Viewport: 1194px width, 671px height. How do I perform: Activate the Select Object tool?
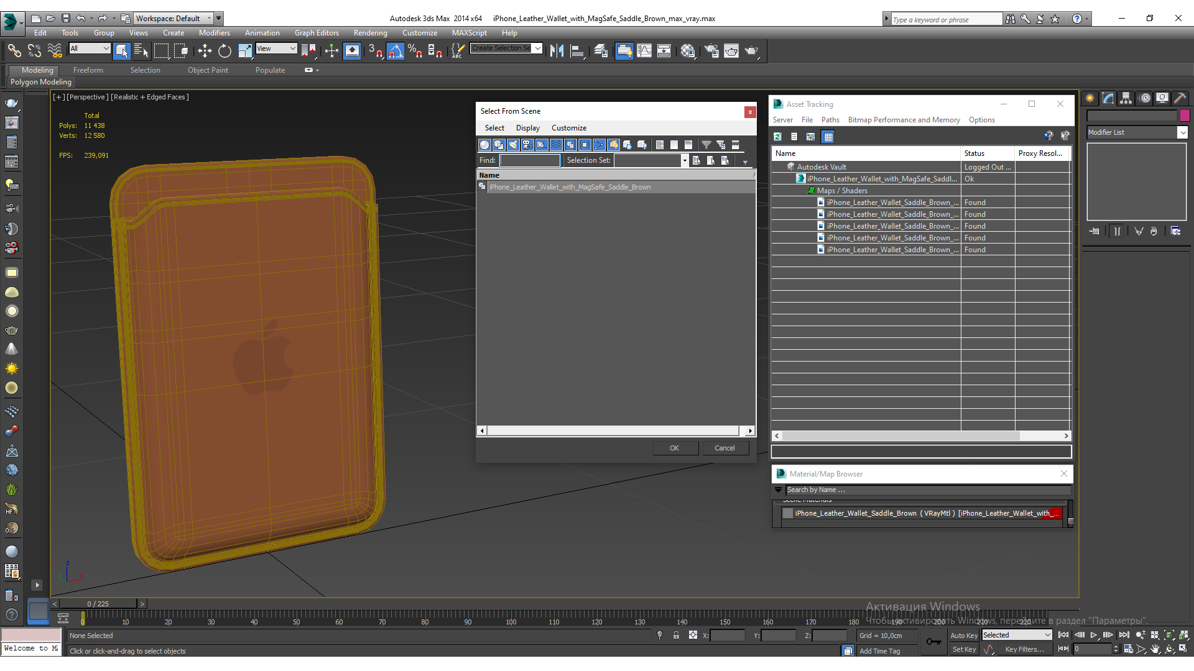[122, 51]
